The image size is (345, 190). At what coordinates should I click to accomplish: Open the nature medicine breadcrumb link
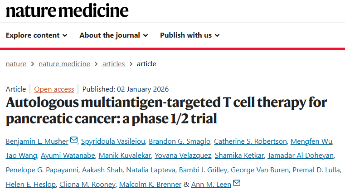click(64, 64)
